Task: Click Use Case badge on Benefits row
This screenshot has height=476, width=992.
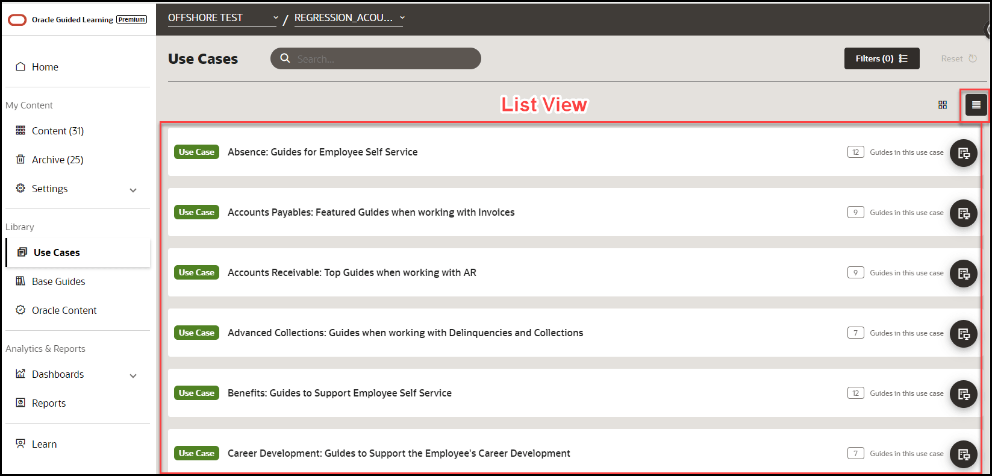Action: [x=196, y=393]
